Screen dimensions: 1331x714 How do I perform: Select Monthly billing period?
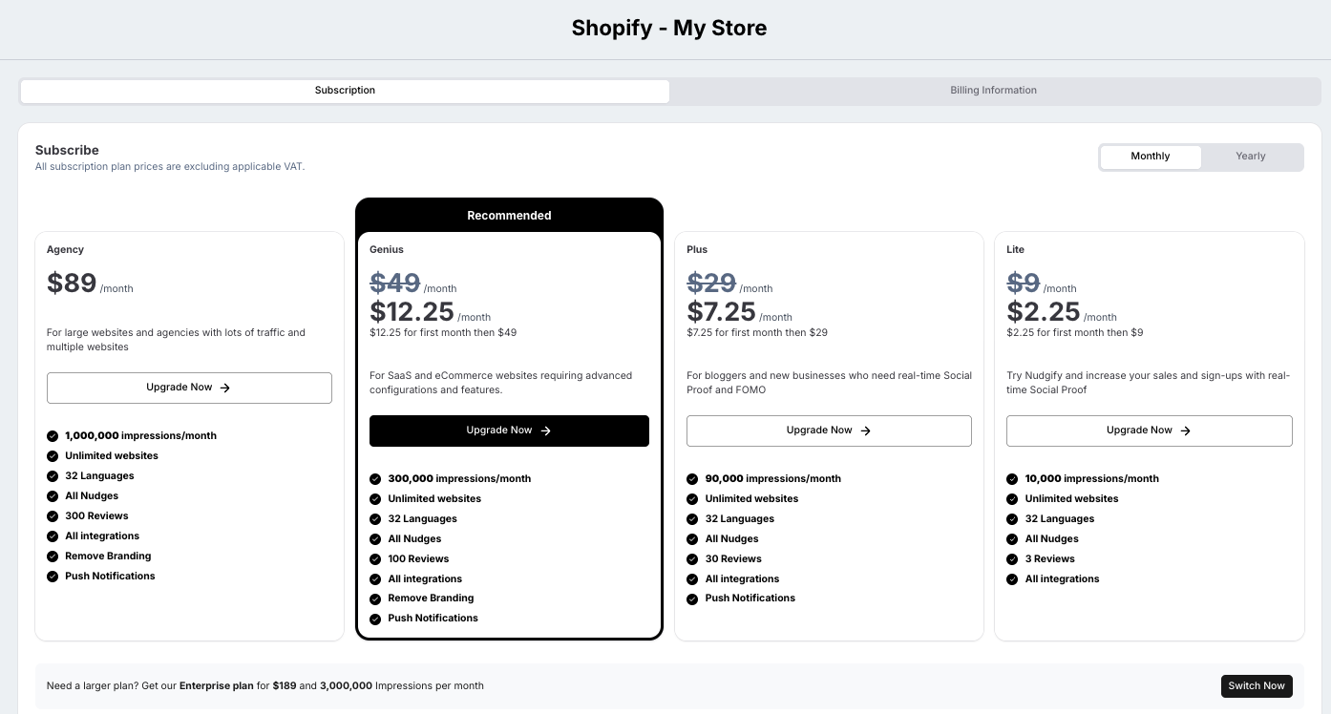coord(1151,157)
